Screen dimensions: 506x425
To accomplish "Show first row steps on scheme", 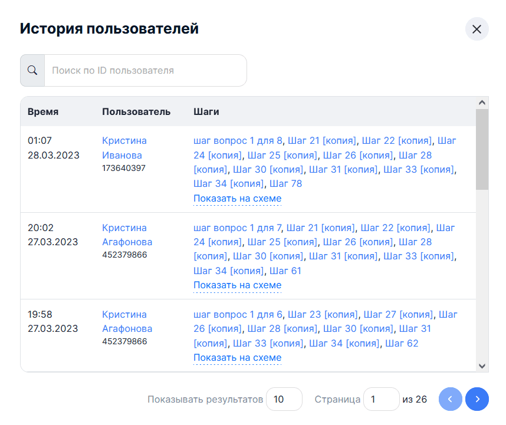I will [237, 199].
